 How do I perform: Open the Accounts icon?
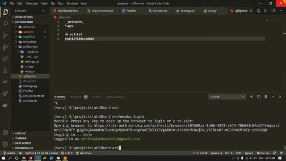pyautogui.click(x=5, y=133)
